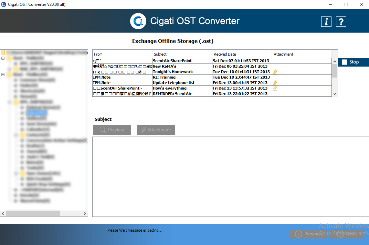Click From cell containing 'ScentAir SharePoint -'
The height and width of the screenshot is (245, 369).
click(122, 88)
